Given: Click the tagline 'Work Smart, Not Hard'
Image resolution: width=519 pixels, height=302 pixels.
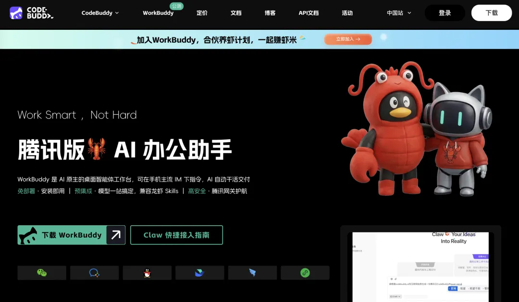Looking at the screenshot, I should [x=77, y=115].
